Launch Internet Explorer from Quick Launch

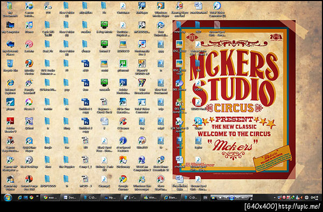coord(19,197)
